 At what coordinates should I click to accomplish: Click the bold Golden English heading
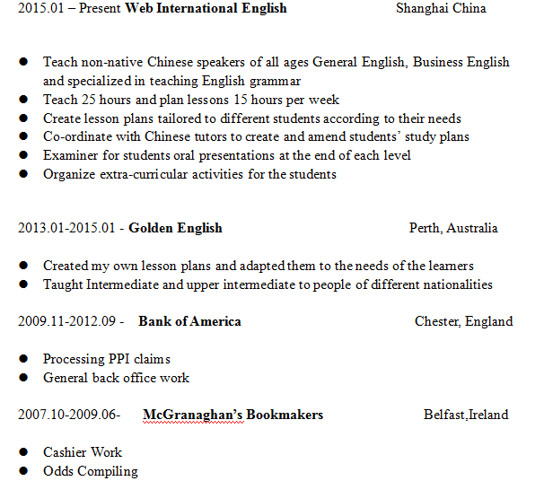(x=175, y=228)
